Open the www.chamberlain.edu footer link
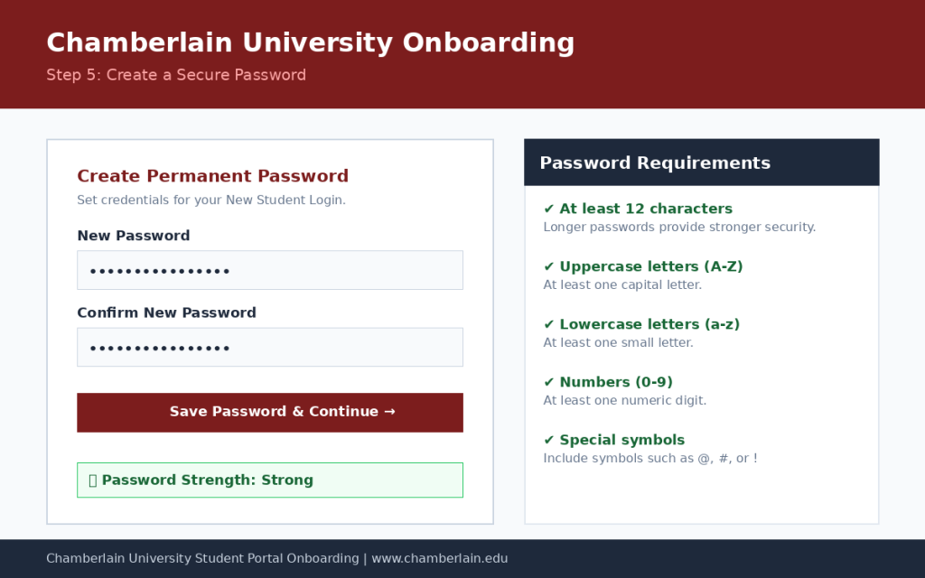Viewport: 925px width, 578px height. coord(440,558)
